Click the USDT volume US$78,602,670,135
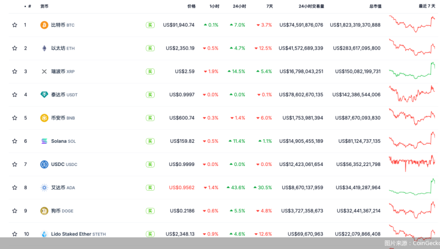 click(301, 95)
